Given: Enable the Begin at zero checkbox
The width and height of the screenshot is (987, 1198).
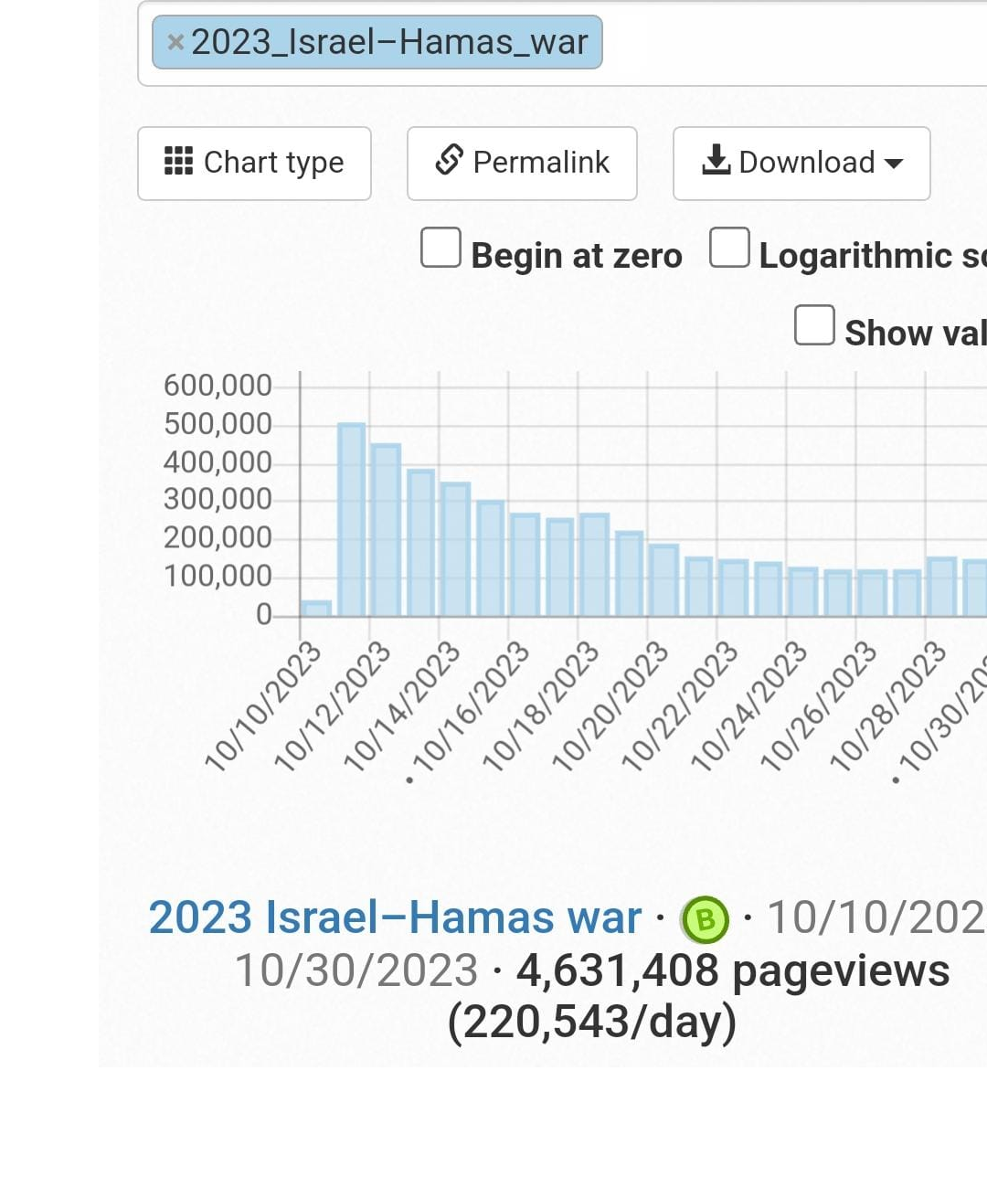Looking at the screenshot, I should (440, 248).
